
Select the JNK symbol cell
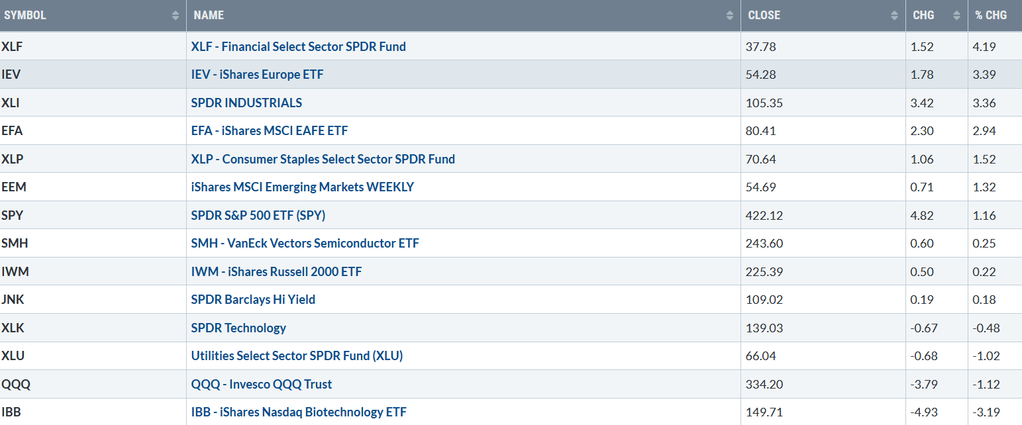tap(15, 299)
